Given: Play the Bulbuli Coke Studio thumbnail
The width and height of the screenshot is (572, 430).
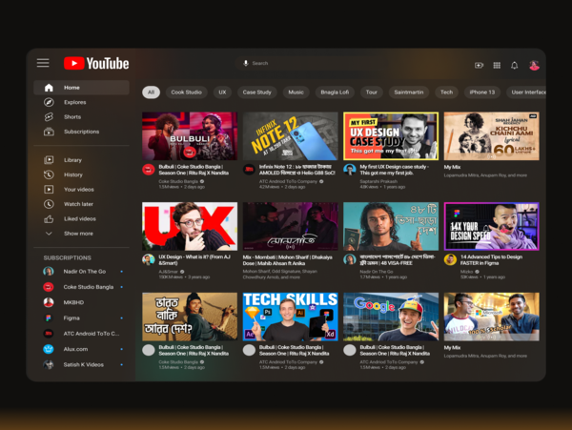Looking at the screenshot, I should [190, 136].
